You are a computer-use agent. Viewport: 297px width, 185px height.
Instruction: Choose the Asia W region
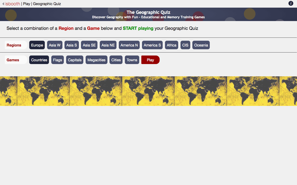(x=55, y=45)
